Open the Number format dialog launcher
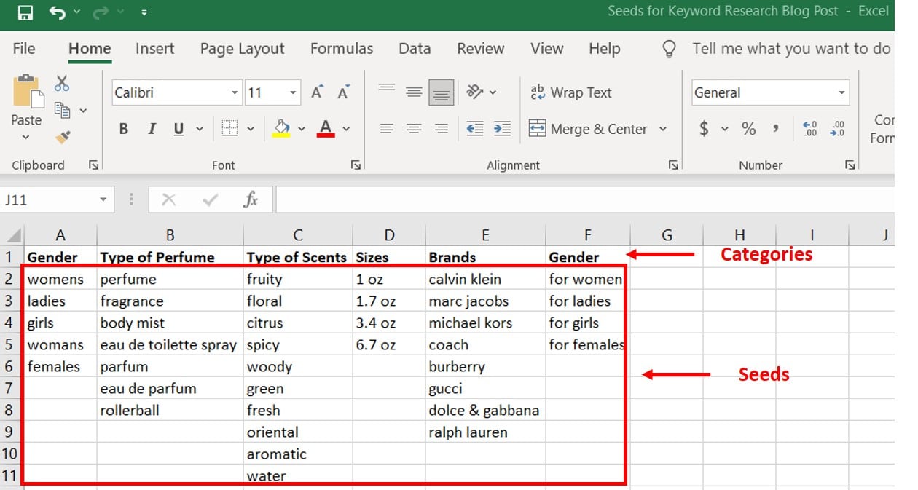The height and width of the screenshot is (490, 918). click(x=850, y=165)
